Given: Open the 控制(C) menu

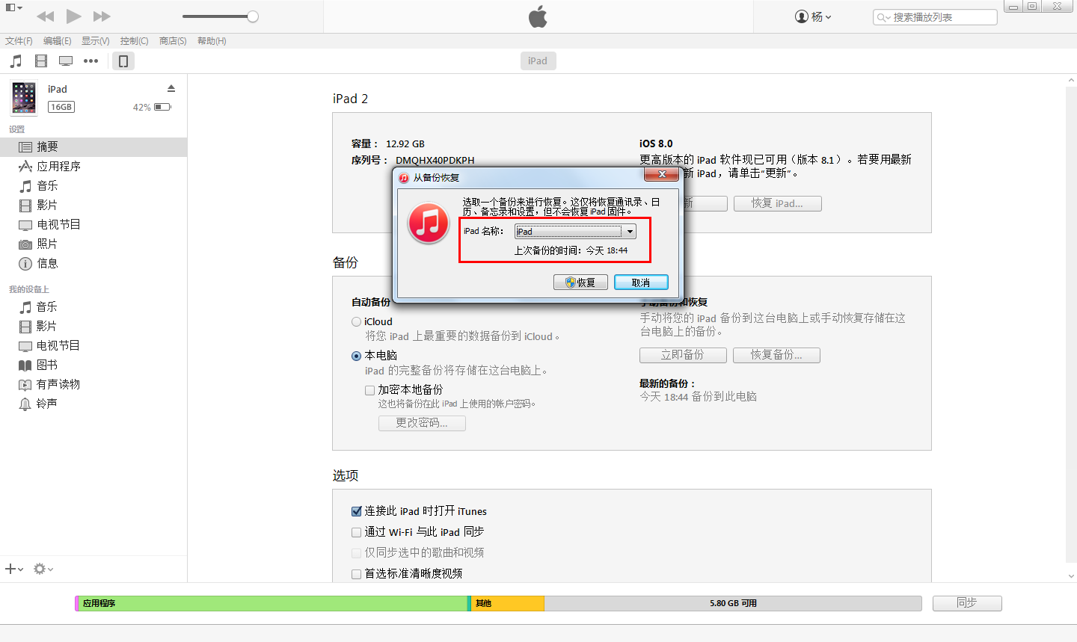Looking at the screenshot, I should (x=133, y=41).
